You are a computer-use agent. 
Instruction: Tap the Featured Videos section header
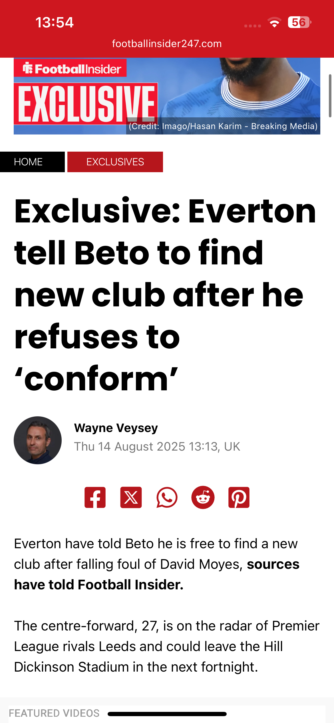(54, 713)
